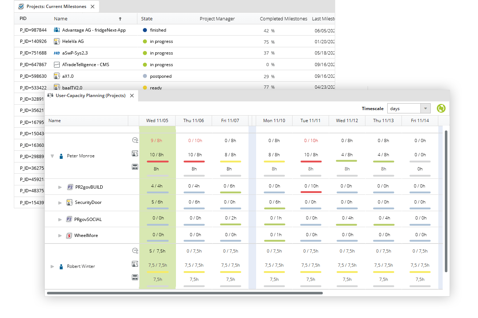This screenshot has height=318, width=478.
Task: Click the green refresh icon
Action: pyautogui.click(x=441, y=108)
